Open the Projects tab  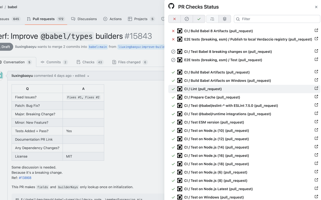click(x=141, y=19)
